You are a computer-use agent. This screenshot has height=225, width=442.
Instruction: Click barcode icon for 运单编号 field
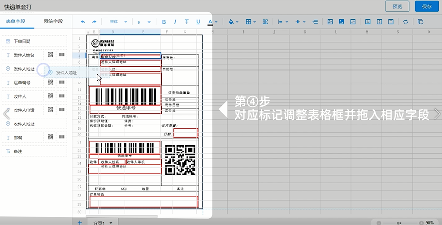[62, 82]
